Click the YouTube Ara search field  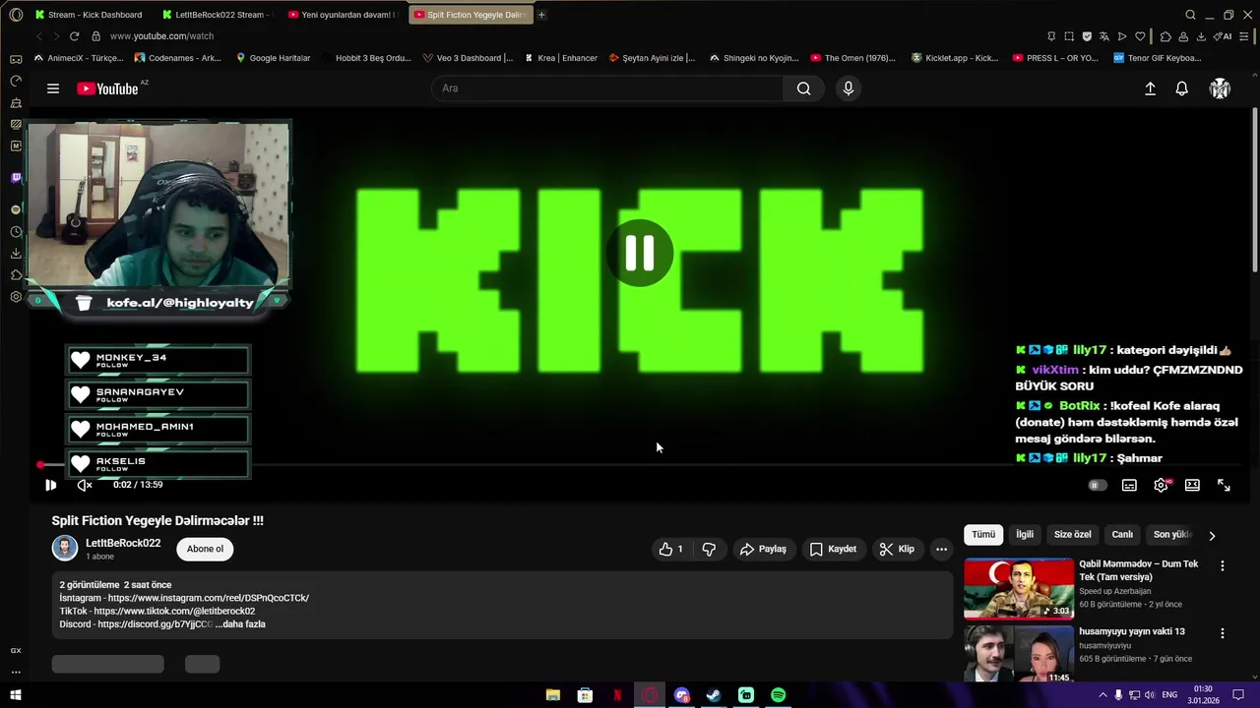tap(607, 88)
